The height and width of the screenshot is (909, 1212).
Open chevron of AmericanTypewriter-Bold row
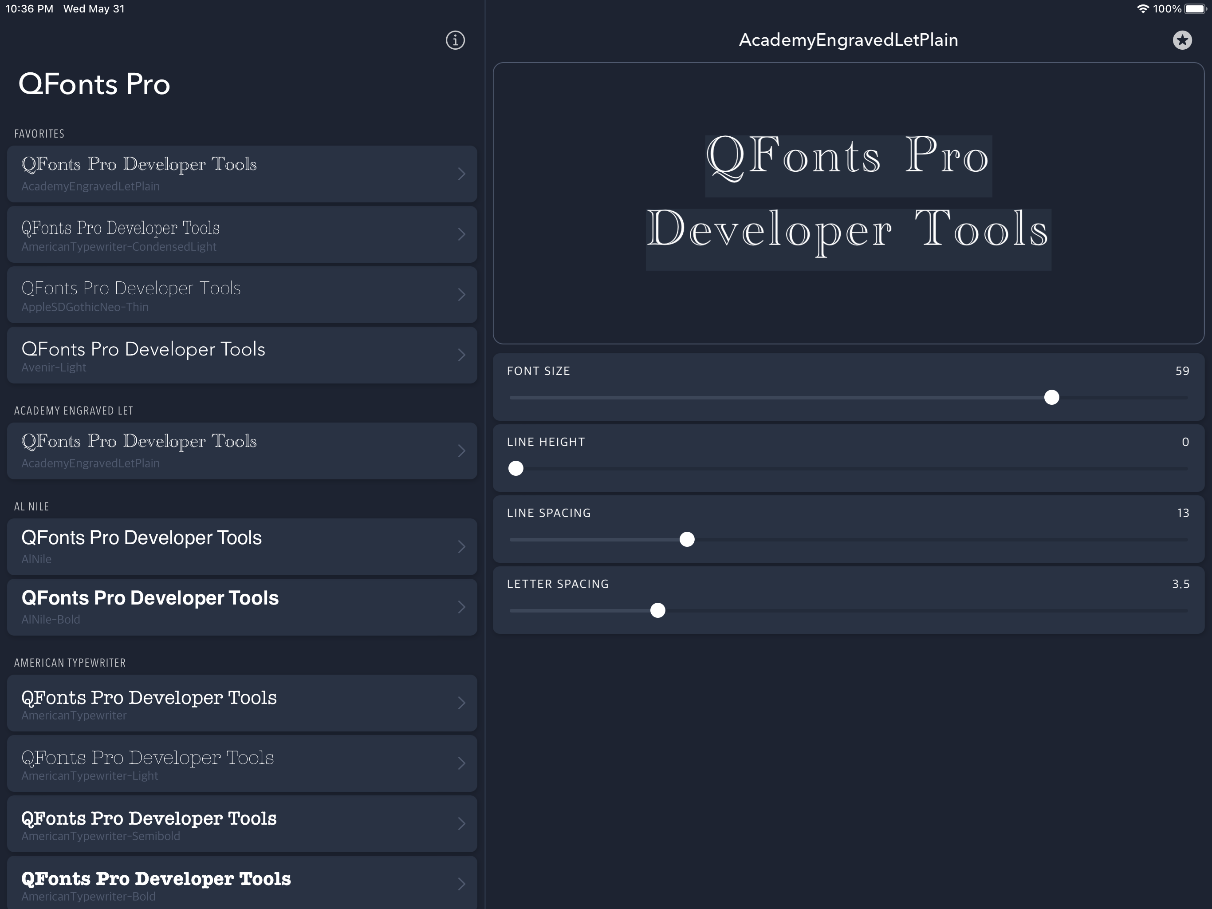click(x=461, y=884)
